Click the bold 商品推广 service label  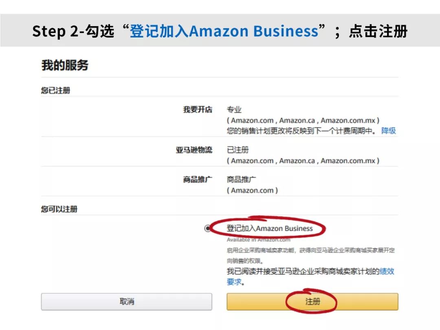pyautogui.click(x=198, y=179)
